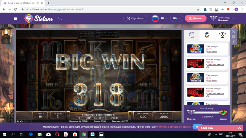Image resolution: width=246 pixels, height=138 pixels.
Task: Click the VIP status progress bar
Action: (x=207, y=112)
